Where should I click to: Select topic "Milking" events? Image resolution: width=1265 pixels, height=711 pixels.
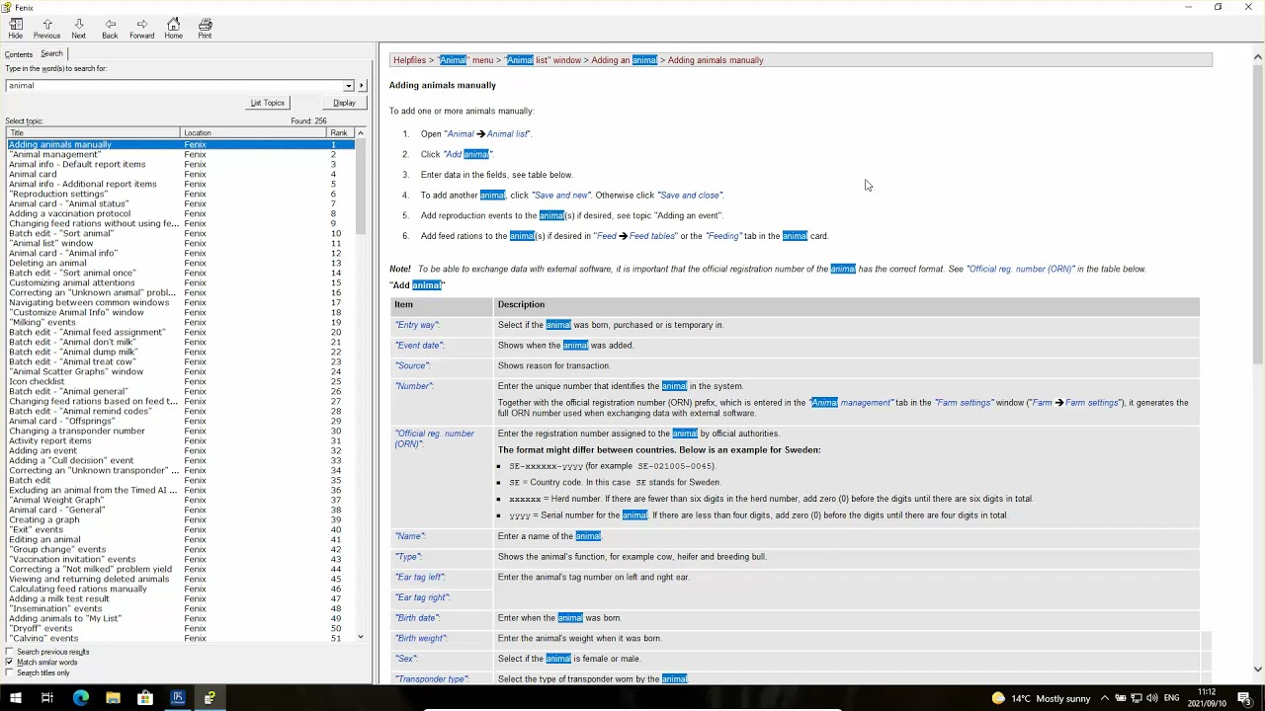(42, 322)
